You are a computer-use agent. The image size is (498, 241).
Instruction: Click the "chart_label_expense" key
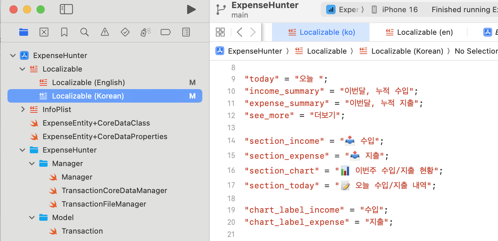coord(297,222)
